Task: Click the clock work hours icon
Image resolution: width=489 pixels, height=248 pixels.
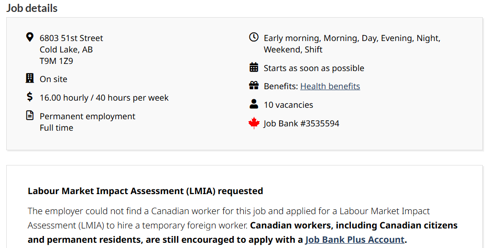Action: (x=254, y=37)
